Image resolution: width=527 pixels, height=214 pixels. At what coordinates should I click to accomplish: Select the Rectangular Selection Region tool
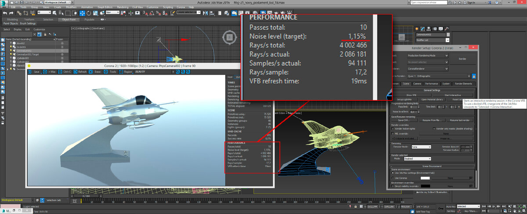point(68,13)
